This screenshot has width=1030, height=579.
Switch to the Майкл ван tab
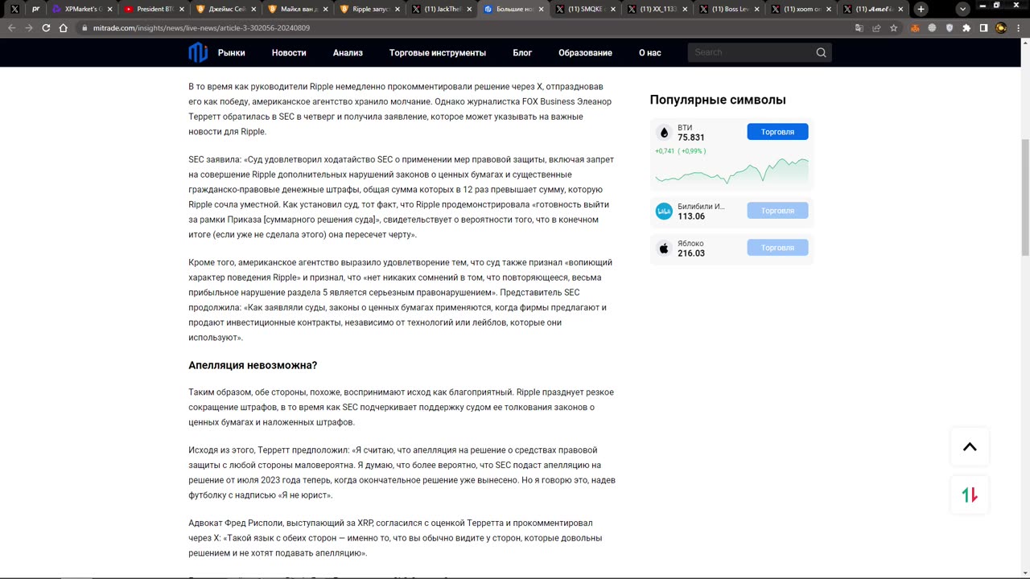(296, 9)
